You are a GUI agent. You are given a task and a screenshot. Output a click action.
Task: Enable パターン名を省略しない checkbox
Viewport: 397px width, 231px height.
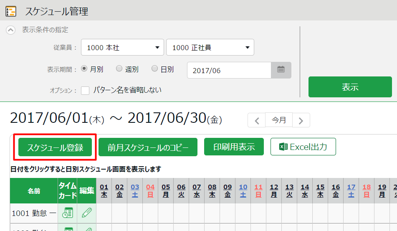[85, 90]
